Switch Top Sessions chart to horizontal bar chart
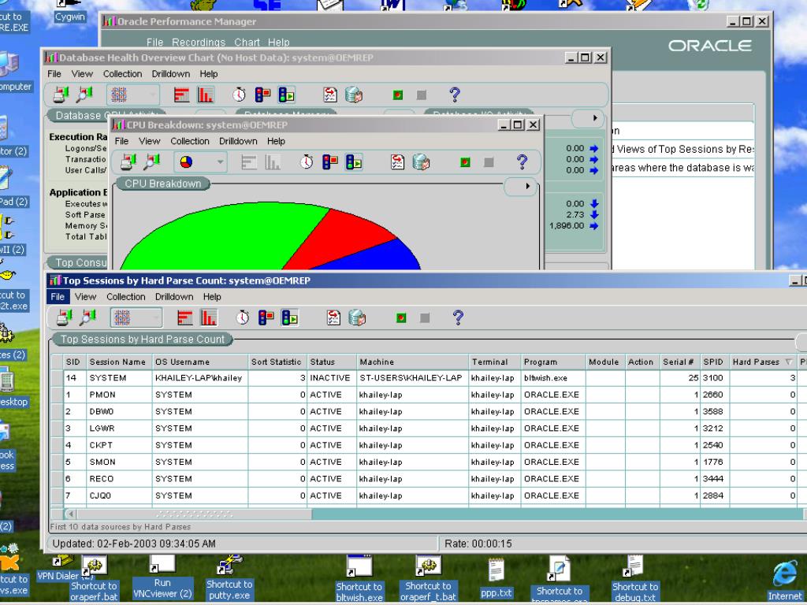The image size is (807, 605). 184,318
